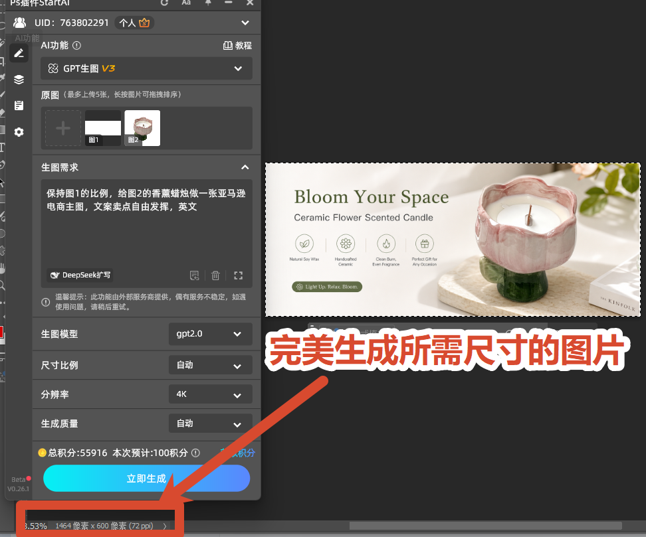Open the layers stack sidebar tab
Screen dimensions: 646x537
pos(19,80)
